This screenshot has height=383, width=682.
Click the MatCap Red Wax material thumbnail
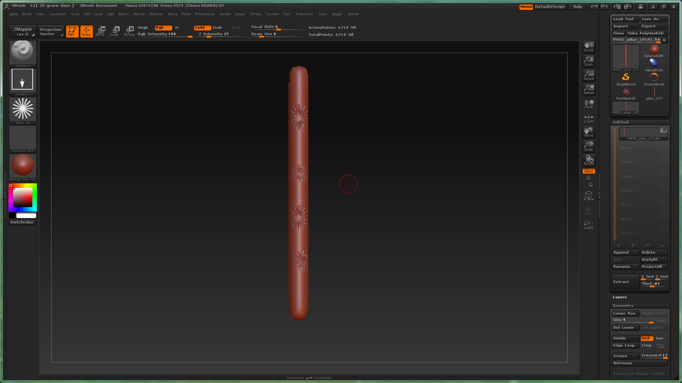point(23,166)
